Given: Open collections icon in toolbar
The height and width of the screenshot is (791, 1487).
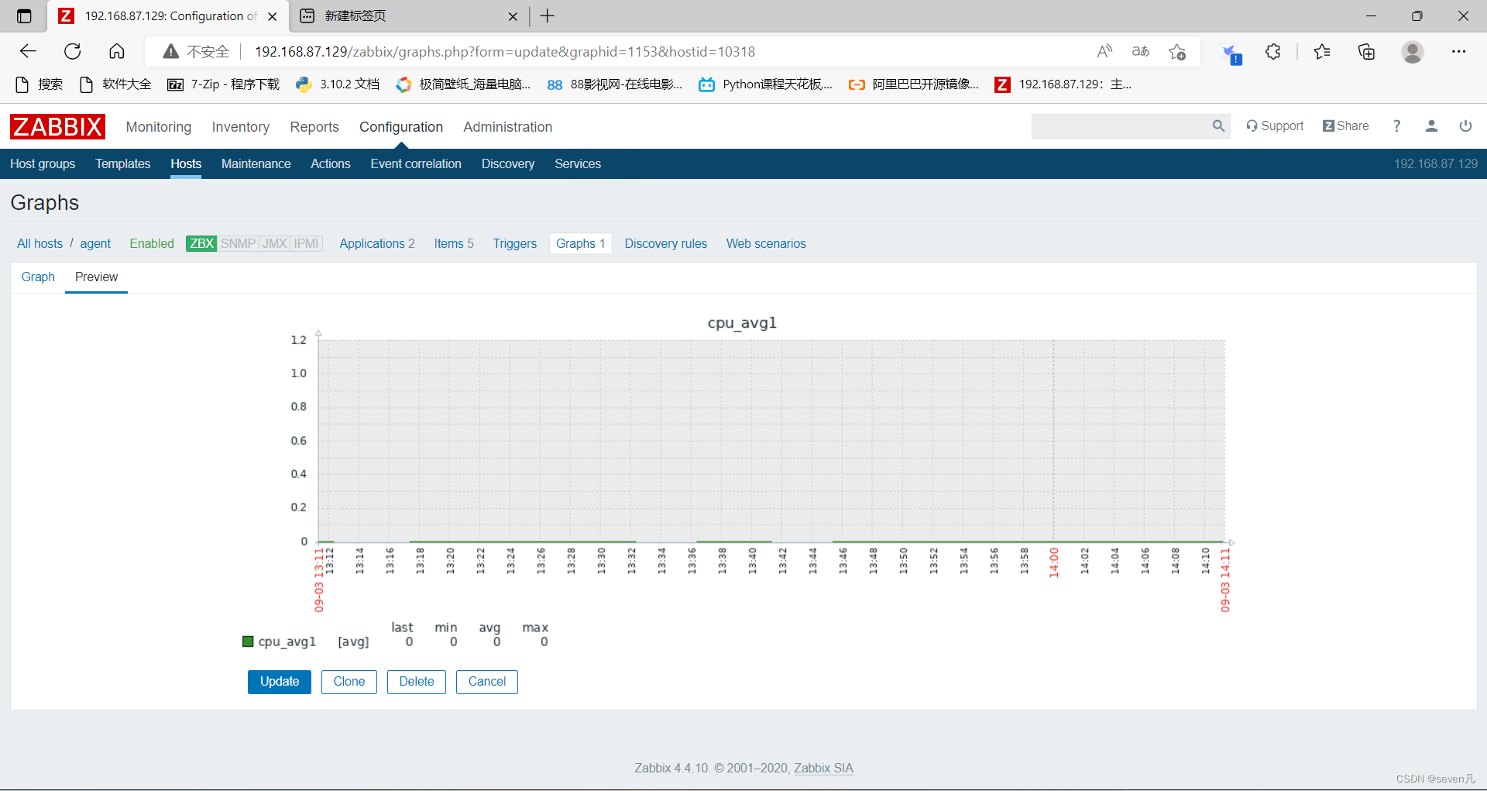Looking at the screenshot, I should [1367, 52].
